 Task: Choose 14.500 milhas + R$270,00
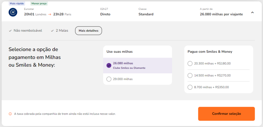click(x=190, y=75)
